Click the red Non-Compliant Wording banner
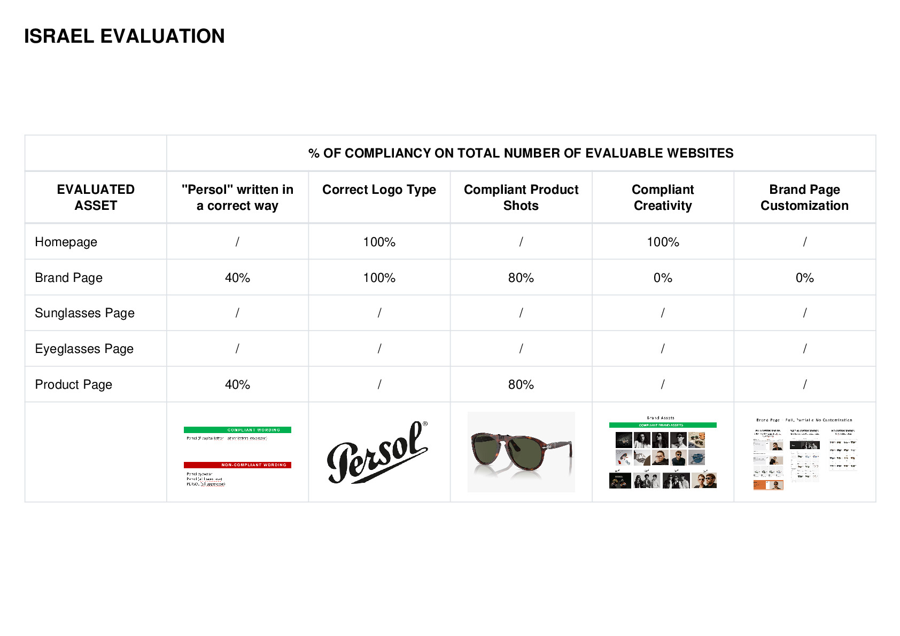The image size is (900, 636). click(x=237, y=465)
